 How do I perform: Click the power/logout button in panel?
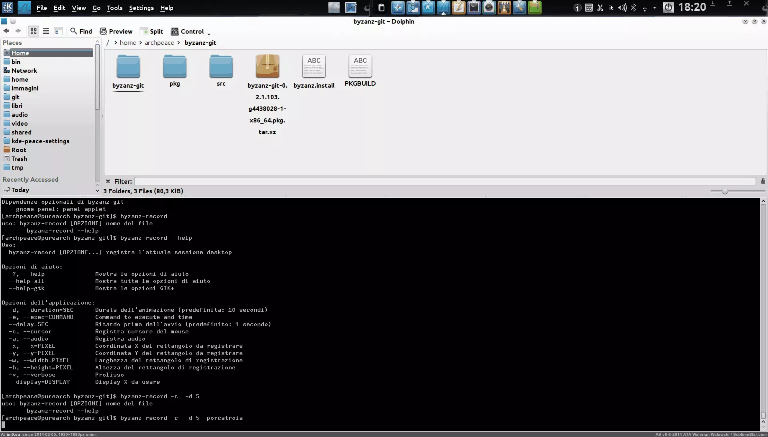(x=668, y=7)
